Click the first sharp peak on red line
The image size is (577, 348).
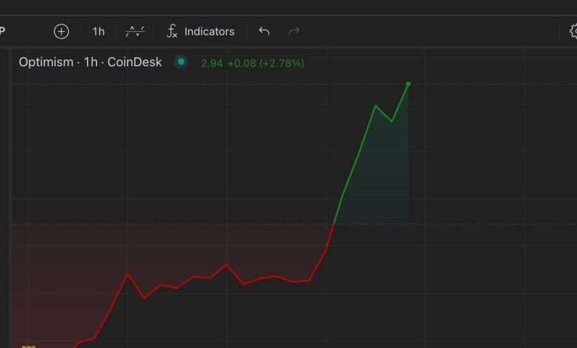pyautogui.click(x=128, y=274)
